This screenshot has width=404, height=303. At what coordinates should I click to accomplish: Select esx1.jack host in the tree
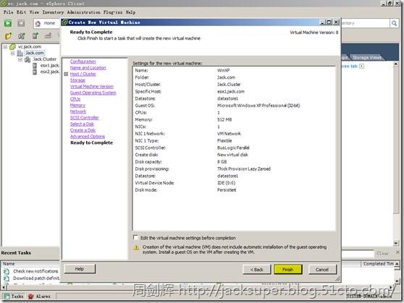click(49, 66)
